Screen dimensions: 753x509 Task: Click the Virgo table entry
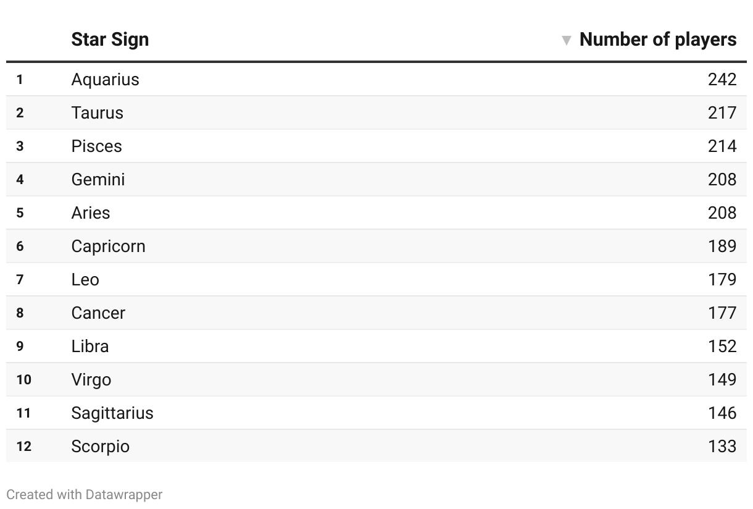point(91,380)
